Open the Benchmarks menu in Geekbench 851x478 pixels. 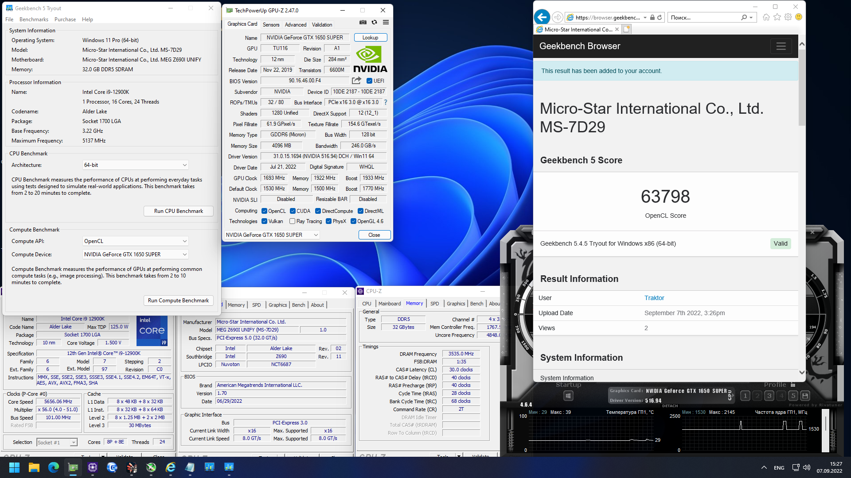(x=34, y=19)
